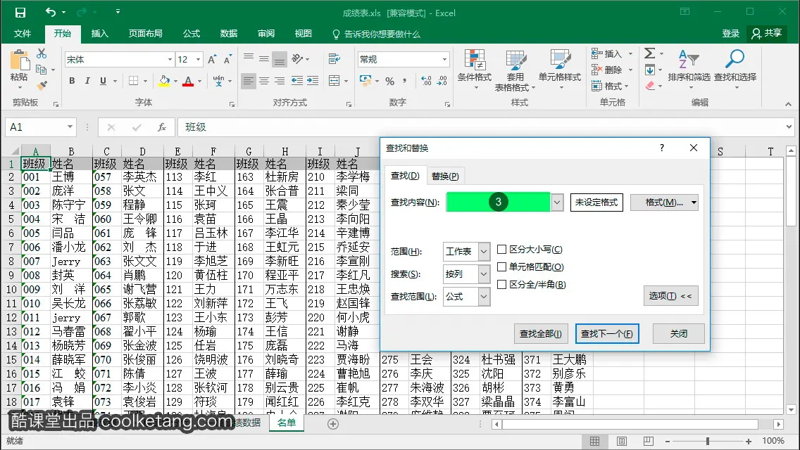This screenshot has height=450, width=800.
Task: Expand the Name Box dropdown
Action: tap(70, 127)
